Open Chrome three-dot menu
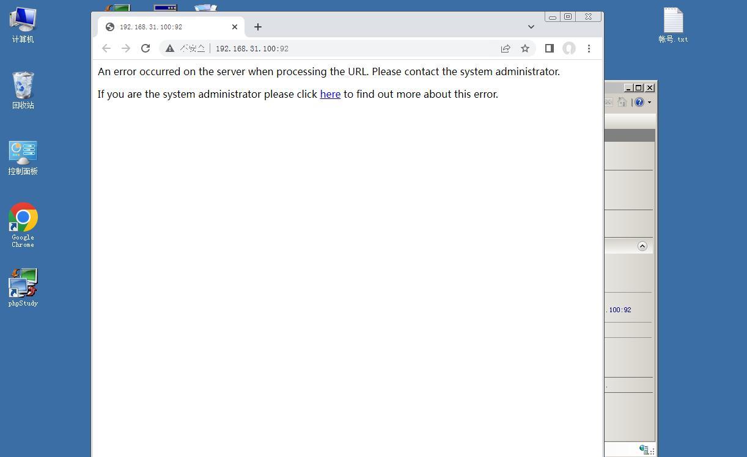This screenshot has width=747, height=457. tap(589, 48)
